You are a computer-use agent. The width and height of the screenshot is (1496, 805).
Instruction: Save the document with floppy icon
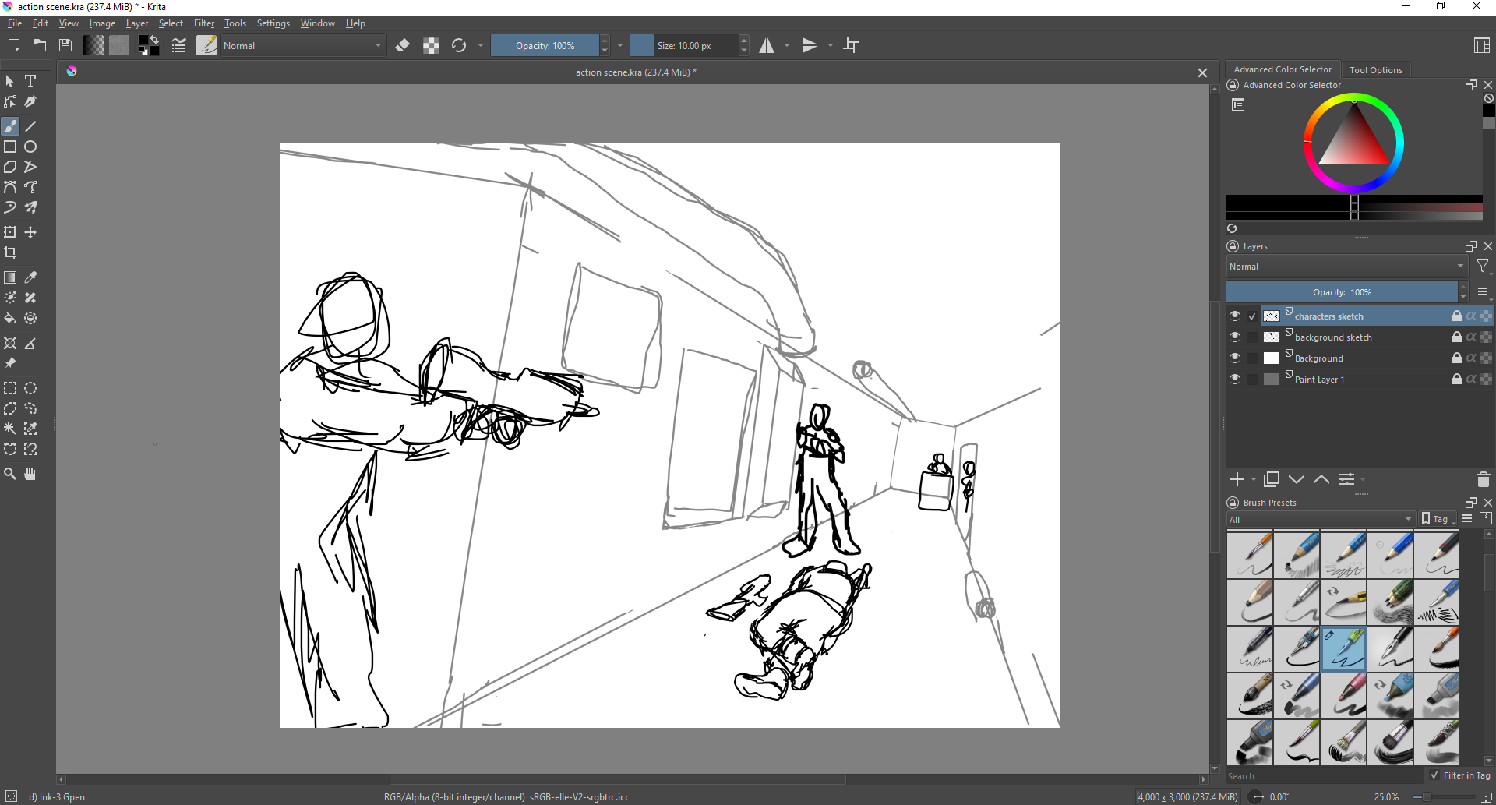(x=65, y=46)
